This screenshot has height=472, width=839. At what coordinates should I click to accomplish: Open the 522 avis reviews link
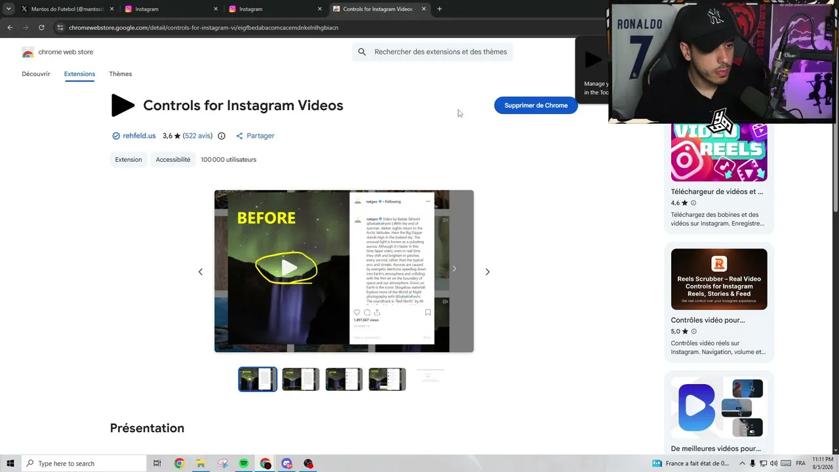tap(197, 136)
